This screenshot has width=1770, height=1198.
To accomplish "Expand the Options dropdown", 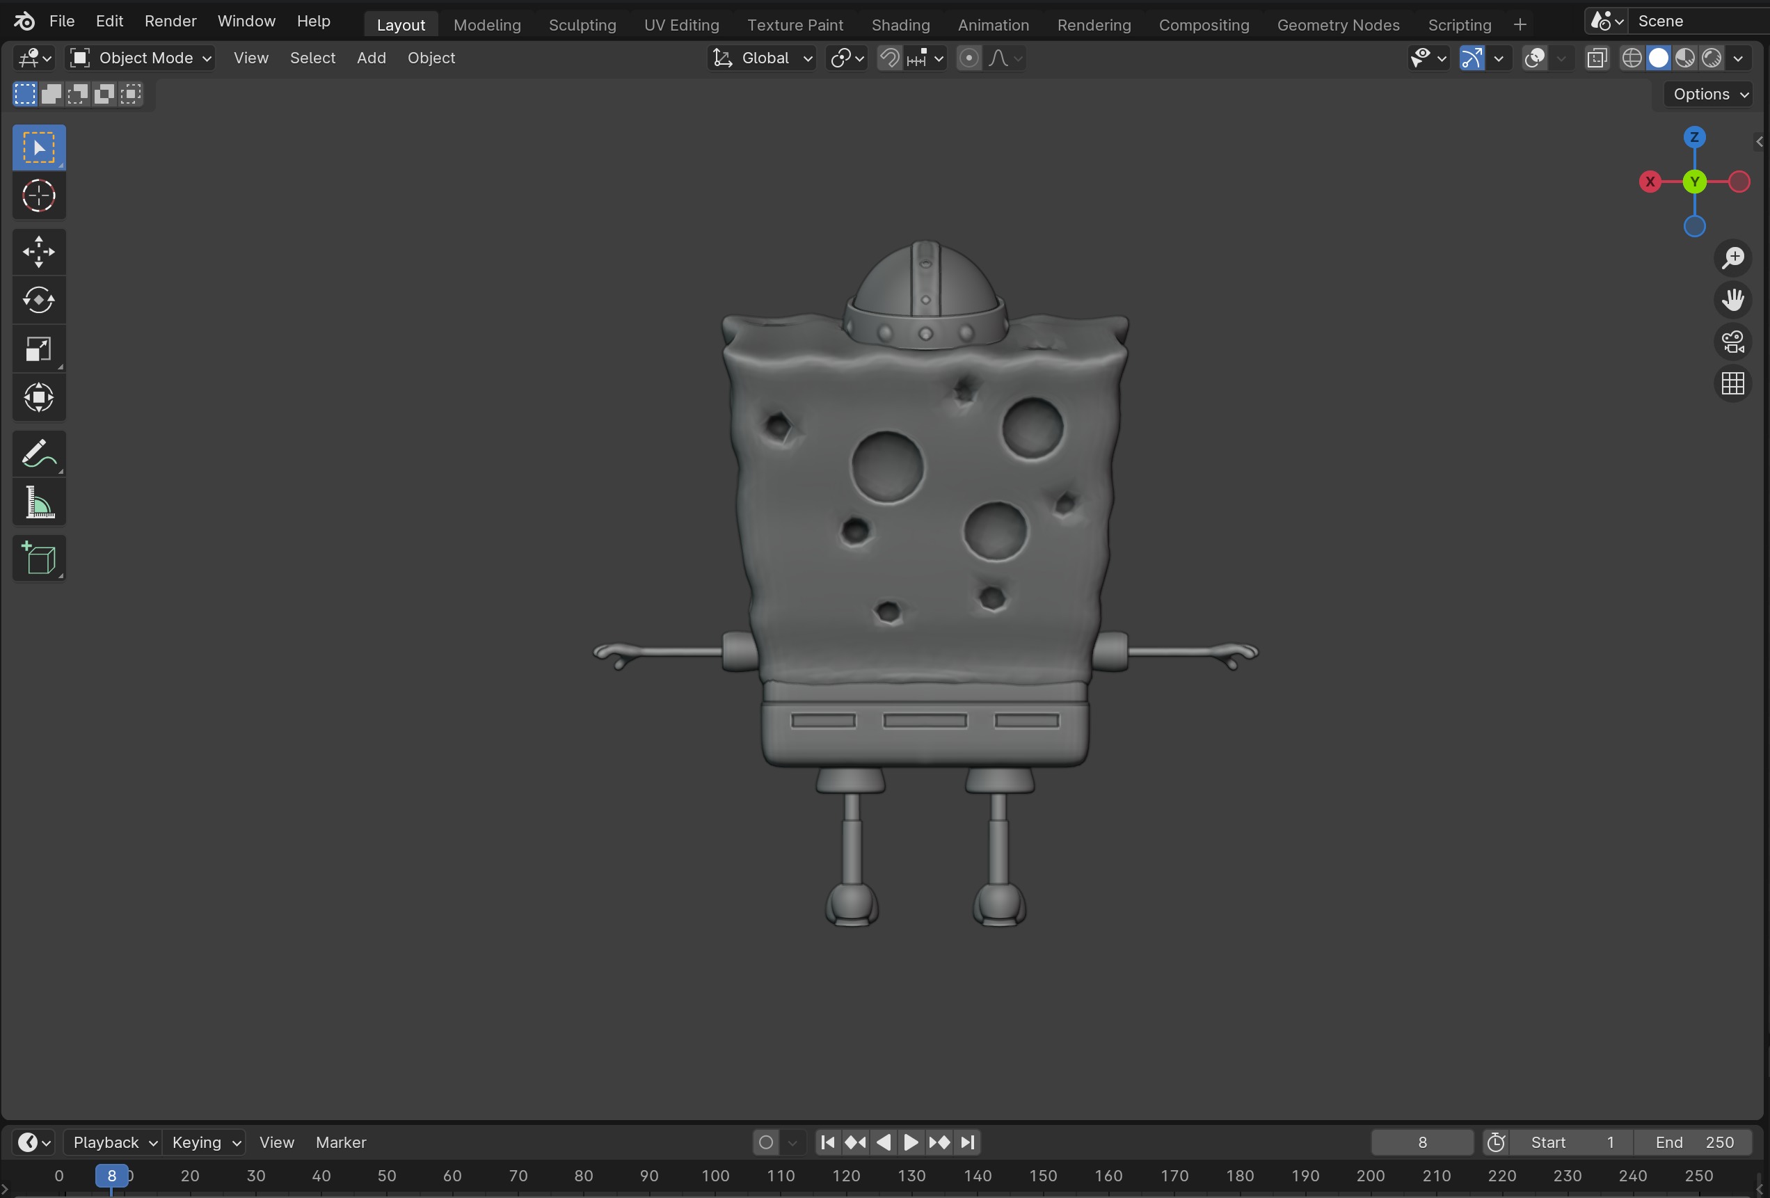I will [x=1710, y=95].
